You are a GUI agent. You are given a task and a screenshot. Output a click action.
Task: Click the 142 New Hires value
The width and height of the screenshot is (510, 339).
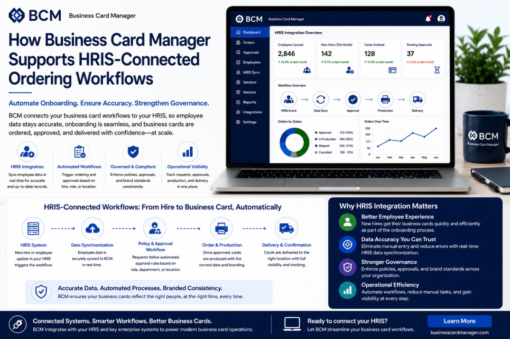point(326,54)
